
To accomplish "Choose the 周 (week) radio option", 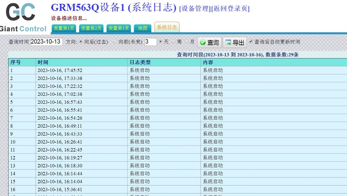I will click(x=173, y=42).
